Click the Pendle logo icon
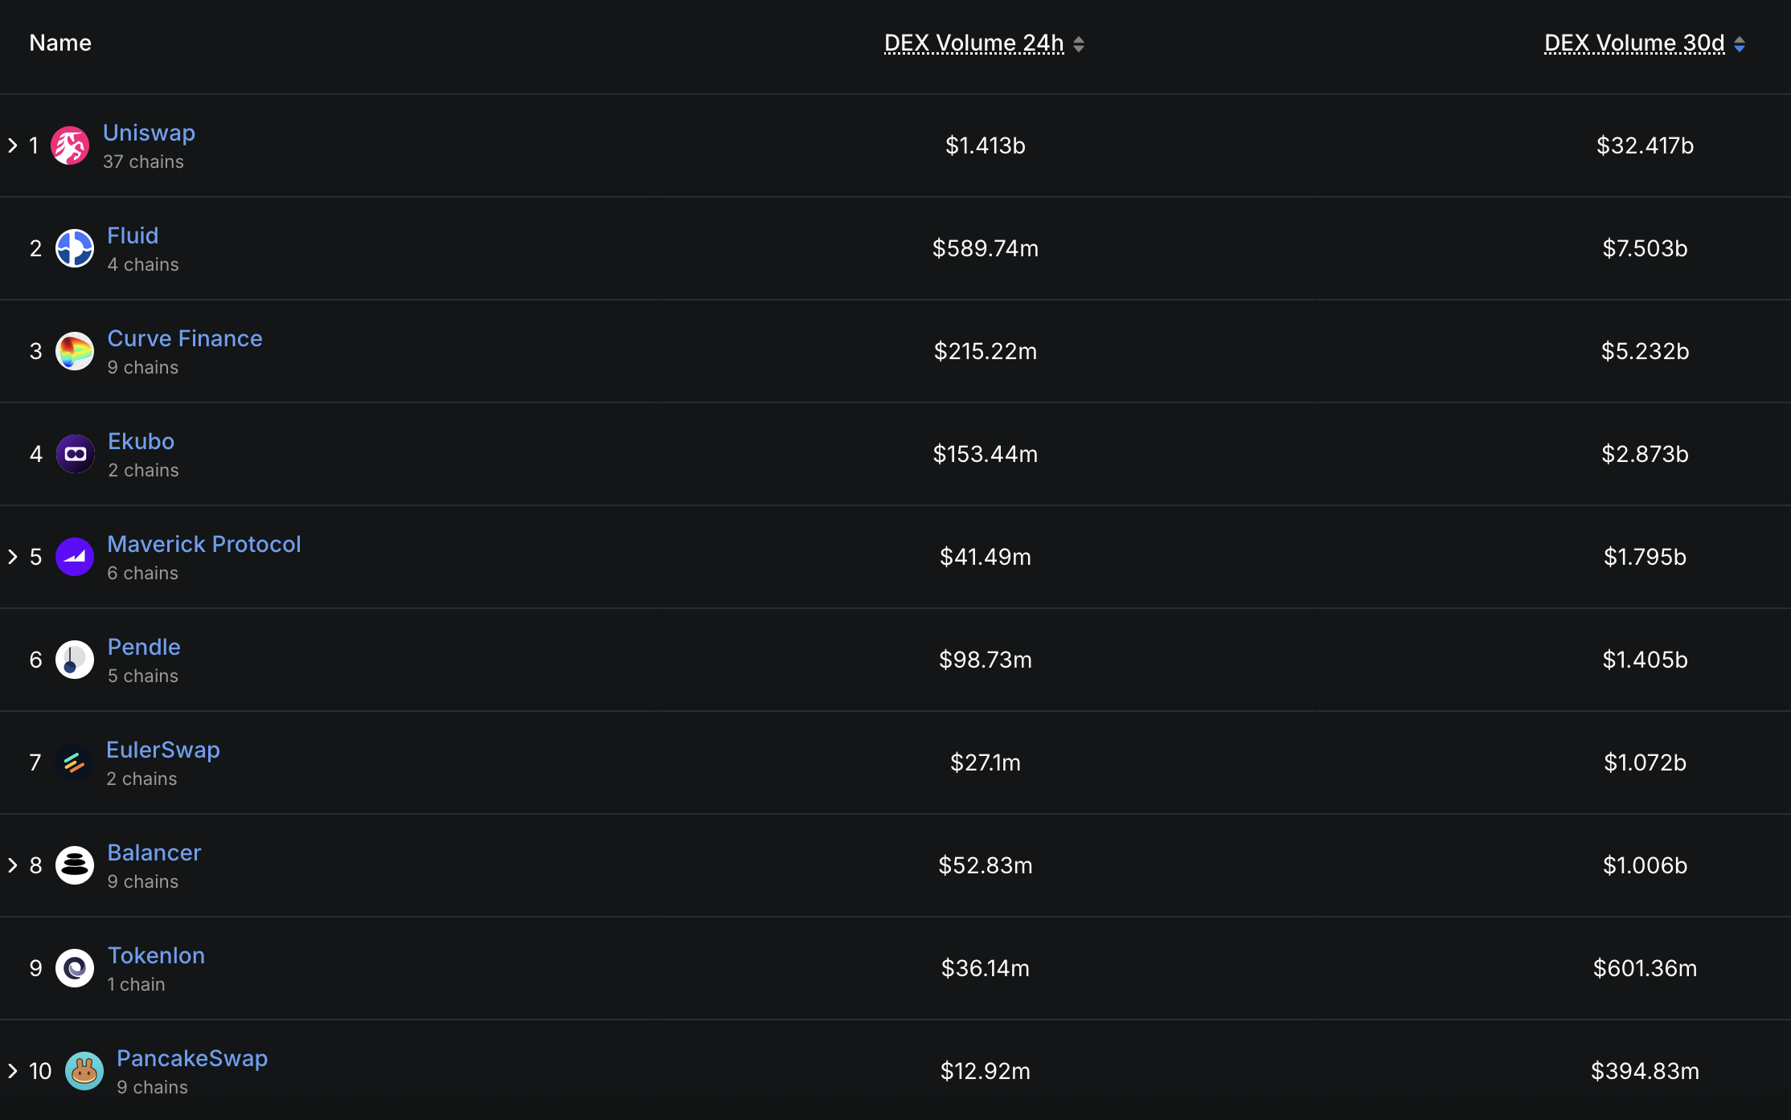The image size is (1791, 1120). [74, 659]
